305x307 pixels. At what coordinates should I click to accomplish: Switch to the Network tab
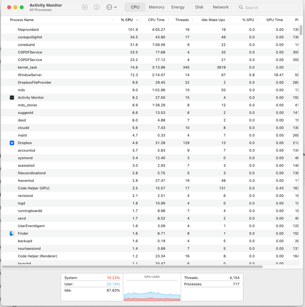221,7
